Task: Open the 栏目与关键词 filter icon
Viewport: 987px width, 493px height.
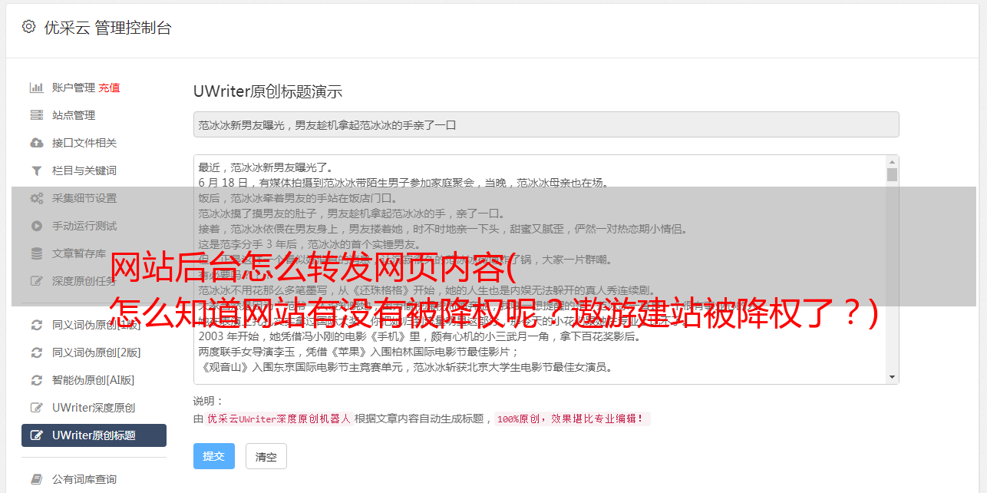Action: (x=36, y=170)
